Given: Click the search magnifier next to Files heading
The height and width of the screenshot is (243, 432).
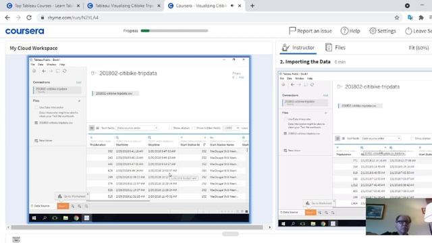Looking at the screenshot, I should (x=80, y=101).
